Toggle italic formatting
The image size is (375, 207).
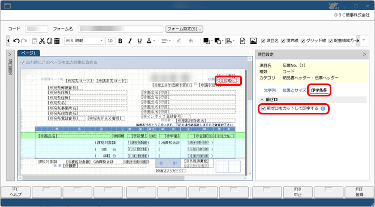pos(130,41)
